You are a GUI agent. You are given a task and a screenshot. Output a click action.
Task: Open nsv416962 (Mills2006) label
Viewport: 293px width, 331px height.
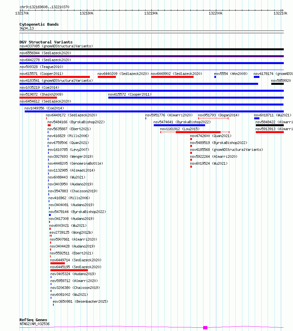(69, 198)
